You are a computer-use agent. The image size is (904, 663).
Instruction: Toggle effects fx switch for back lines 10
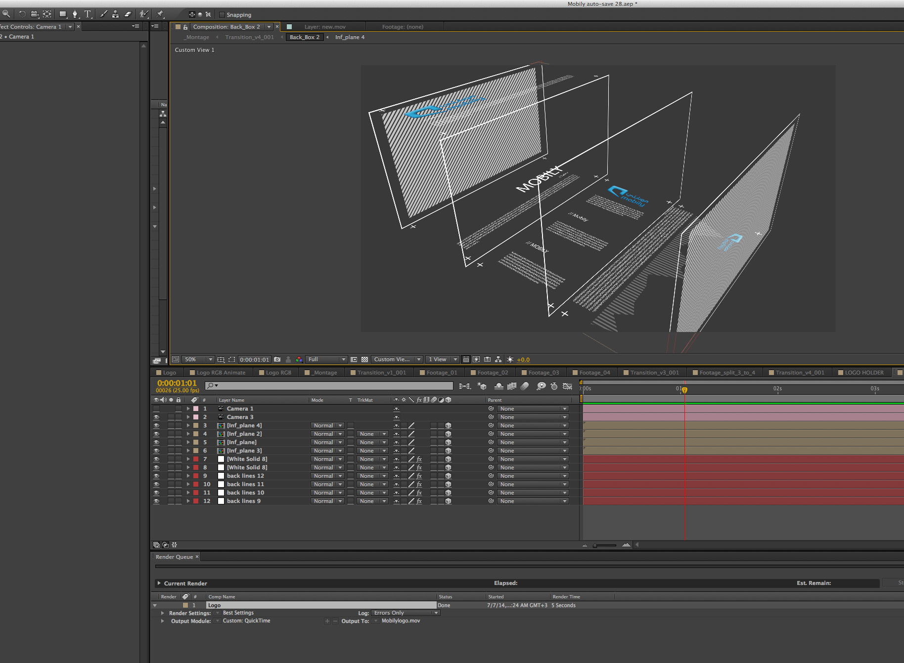419,493
